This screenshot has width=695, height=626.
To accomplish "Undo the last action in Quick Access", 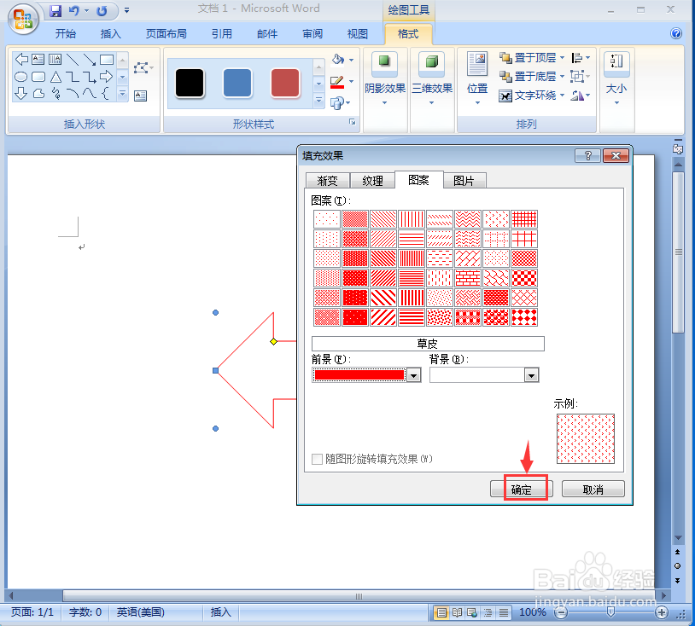I will [x=73, y=10].
